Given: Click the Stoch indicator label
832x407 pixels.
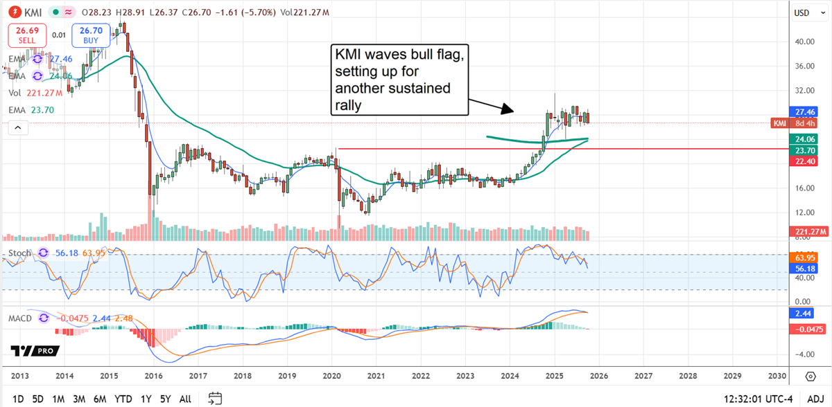Looking at the screenshot, I should 20,253.
